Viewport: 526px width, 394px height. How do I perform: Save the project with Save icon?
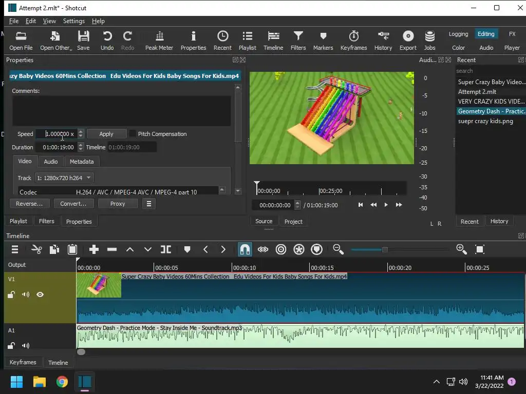pyautogui.click(x=83, y=41)
